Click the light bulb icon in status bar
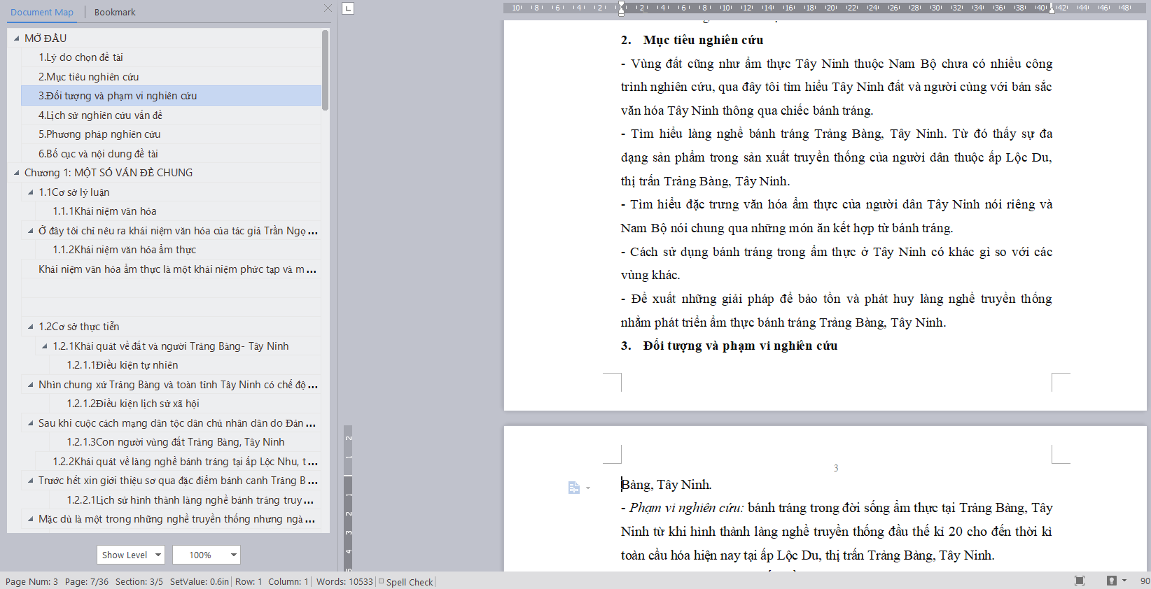This screenshot has height=589, width=1151. [1112, 581]
